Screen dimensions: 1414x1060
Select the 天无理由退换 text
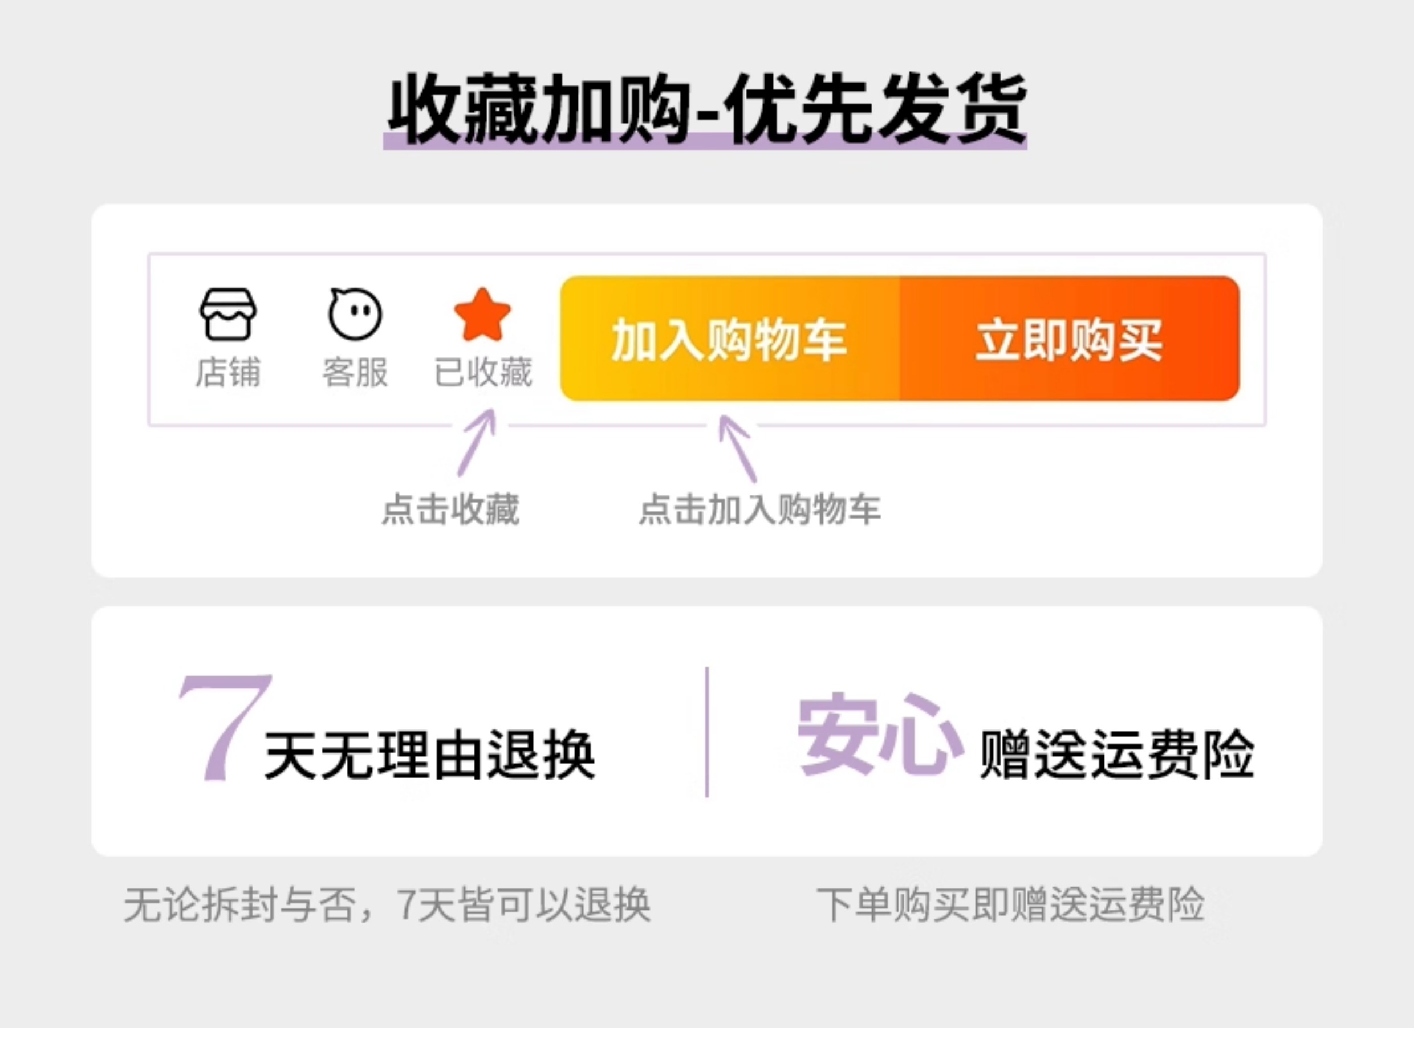(430, 756)
